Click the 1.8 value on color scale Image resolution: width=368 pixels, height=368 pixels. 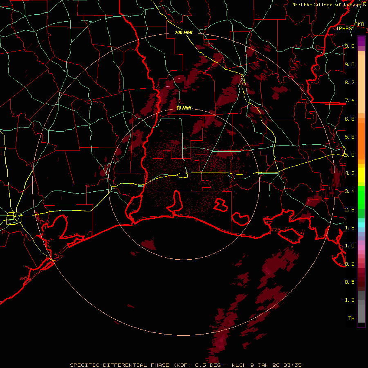pyautogui.click(x=350, y=228)
